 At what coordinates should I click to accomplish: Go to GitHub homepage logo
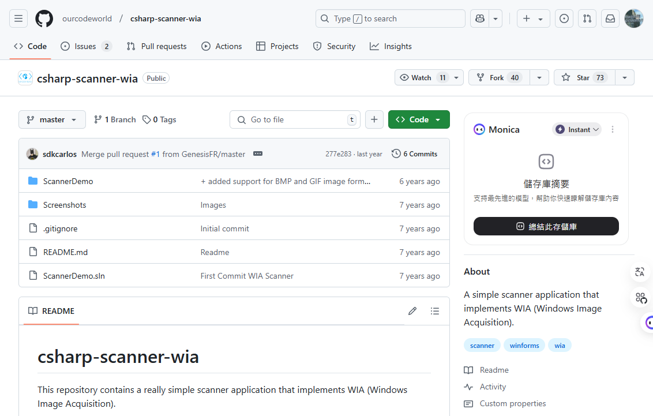coord(44,18)
